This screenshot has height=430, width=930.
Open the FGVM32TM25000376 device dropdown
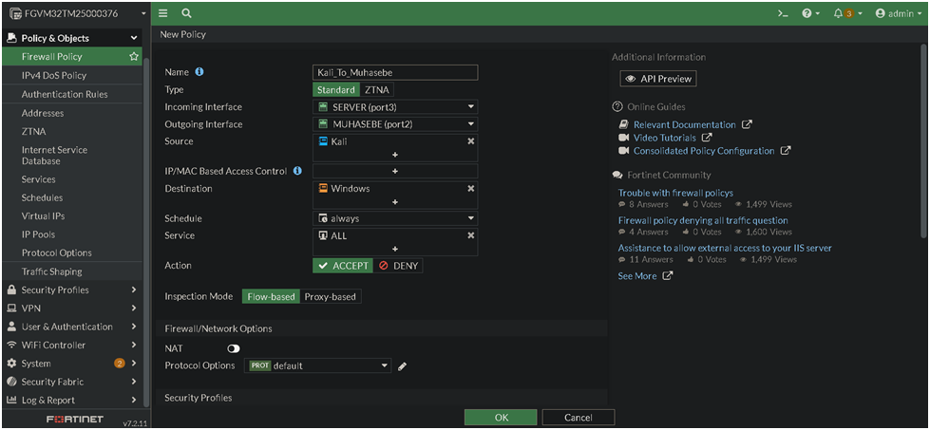[x=75, y=13]
